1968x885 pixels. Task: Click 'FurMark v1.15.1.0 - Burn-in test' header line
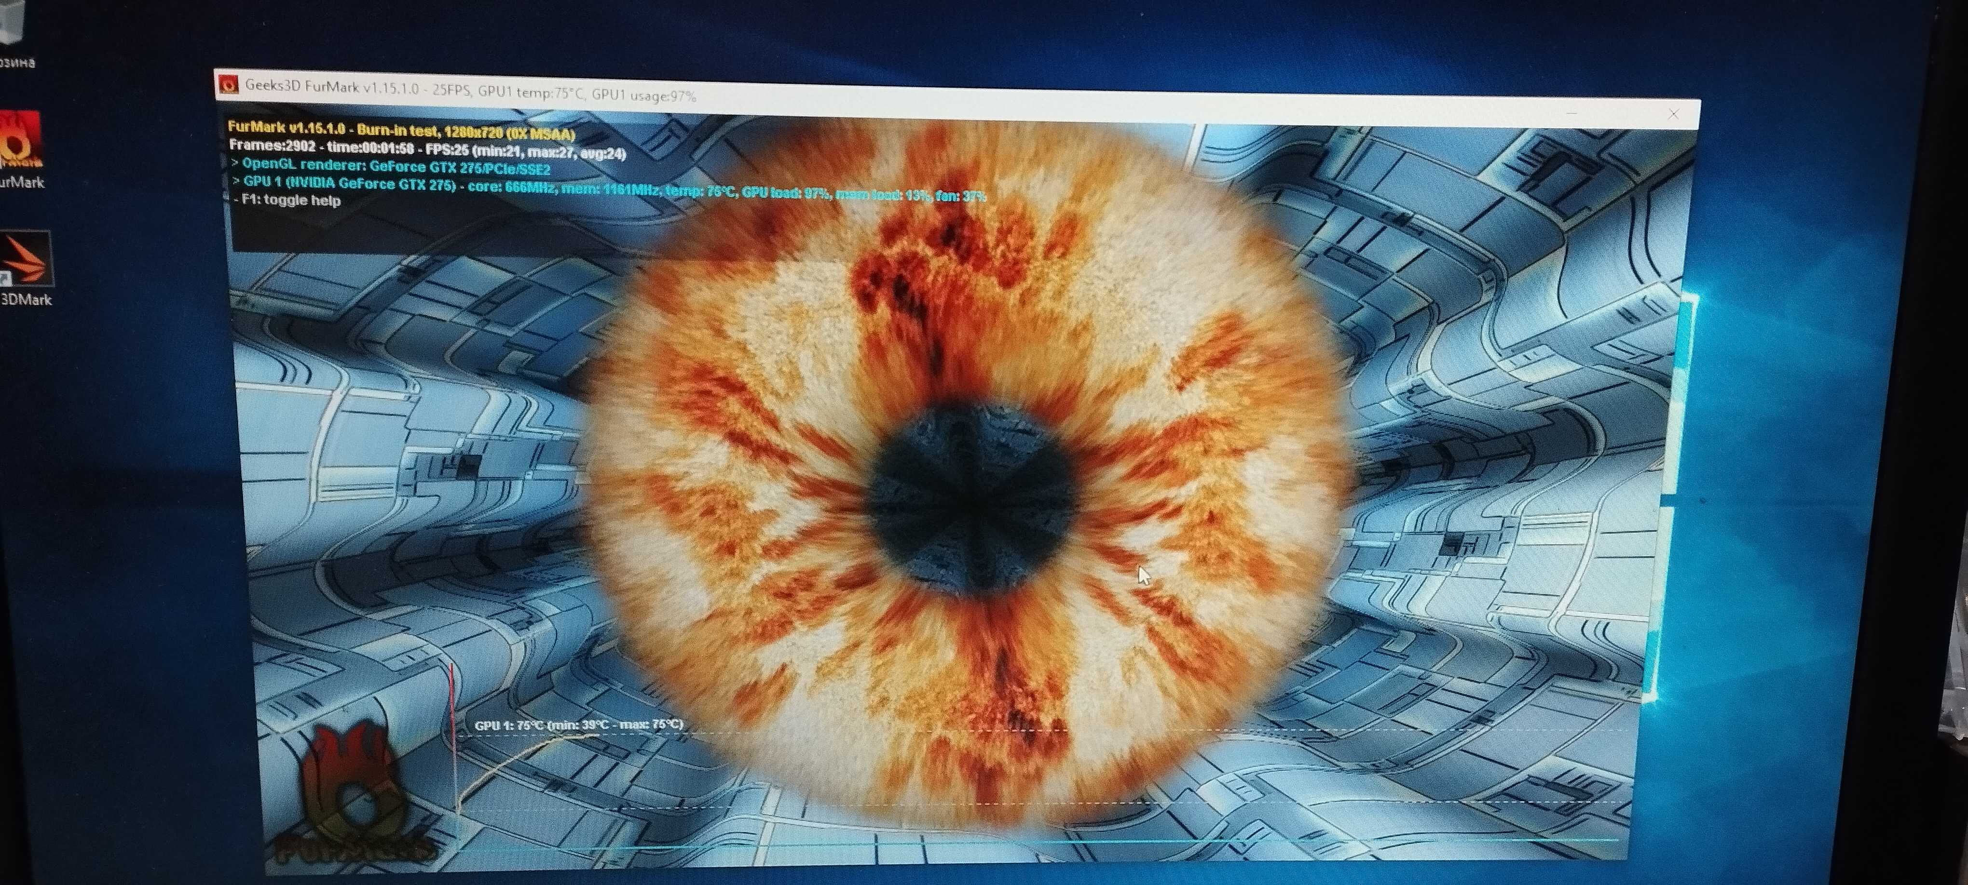402,131
